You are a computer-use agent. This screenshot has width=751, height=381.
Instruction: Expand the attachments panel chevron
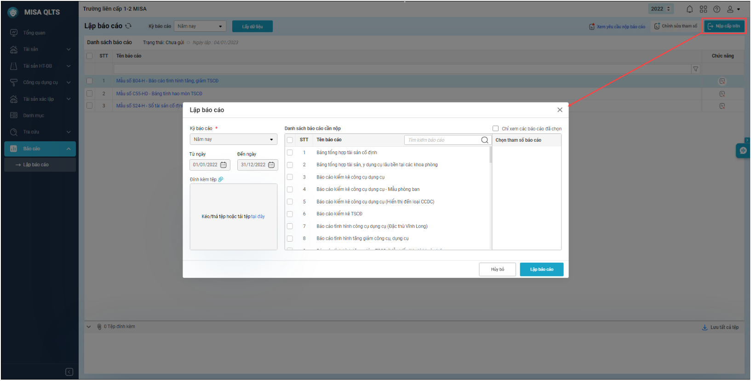pos(89,327)
